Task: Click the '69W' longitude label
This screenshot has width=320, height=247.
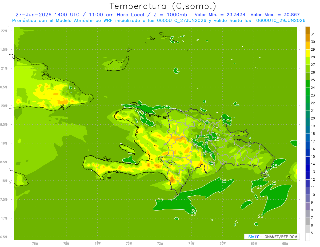Action: click(254, 243)
